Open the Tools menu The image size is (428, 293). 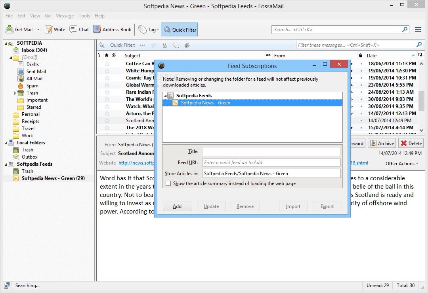(84, 16)
